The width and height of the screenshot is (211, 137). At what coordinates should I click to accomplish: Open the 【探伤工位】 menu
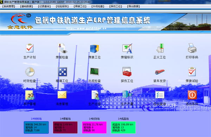(x=116, y=6)
